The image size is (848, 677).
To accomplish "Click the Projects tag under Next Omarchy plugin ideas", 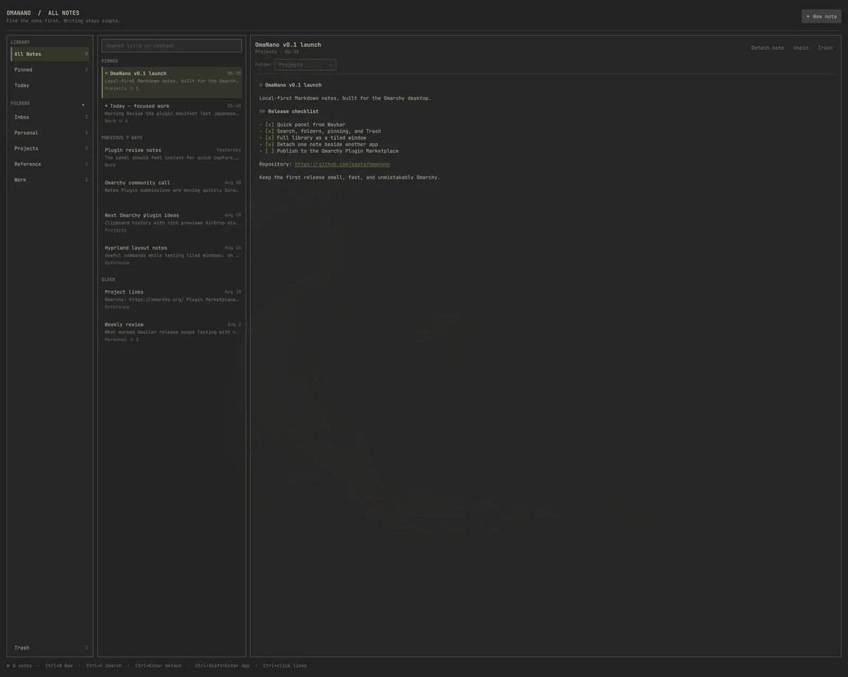I will click(x=116, y=230).
